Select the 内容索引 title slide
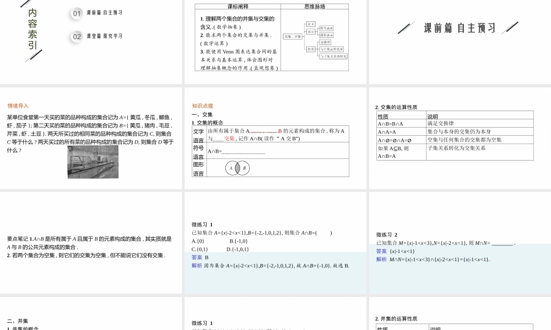Image resolution: width=551 pixels, height=330 pixels. point(33,29)
